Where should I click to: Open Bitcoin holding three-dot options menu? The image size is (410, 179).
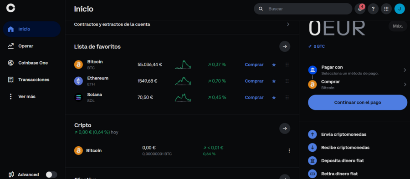tap(289, 150)
